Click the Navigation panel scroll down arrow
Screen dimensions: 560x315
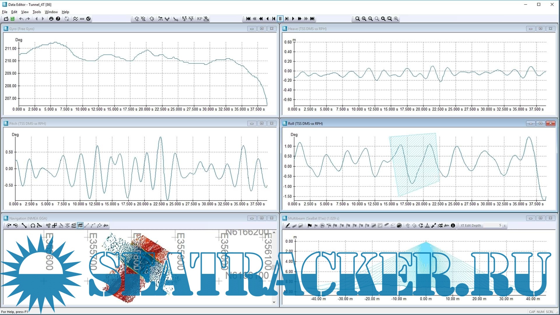click(274, 302)
